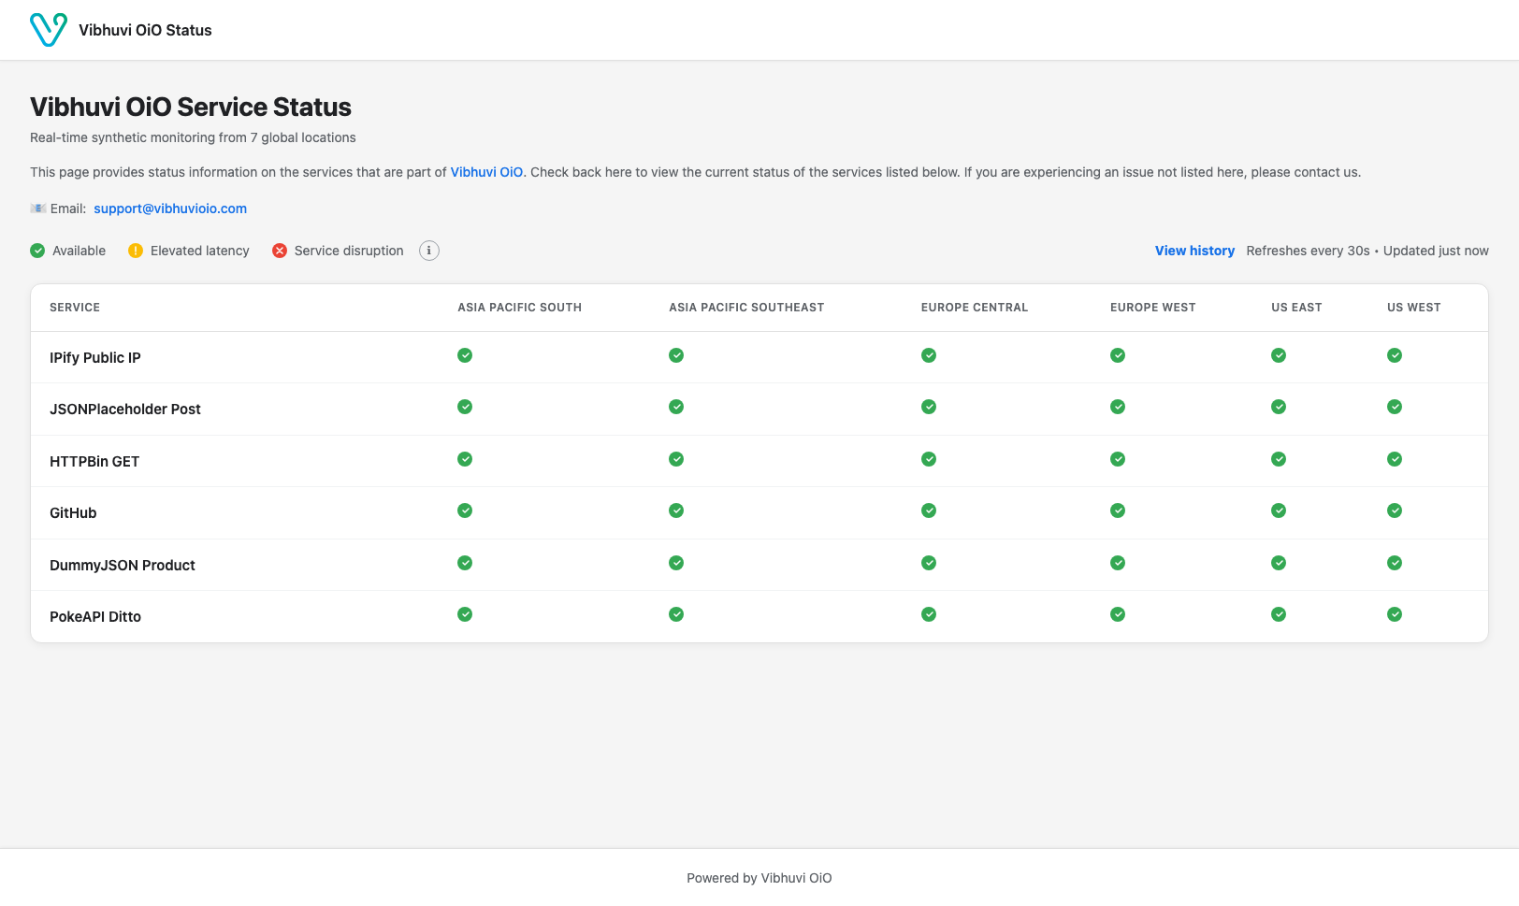Click PokeAPI Ditto Europe West status icon
The width and height of the screenshot is (1519, 906).
[x=1118, y=614]
